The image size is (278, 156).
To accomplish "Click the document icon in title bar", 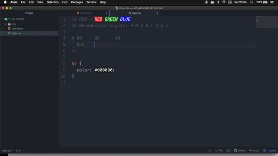I will click(x=117, y=8).
